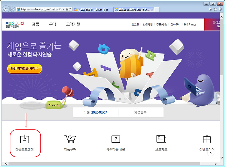Go back using the browser back arrow
The image size is (225, 167).
(x=6, y=9)
